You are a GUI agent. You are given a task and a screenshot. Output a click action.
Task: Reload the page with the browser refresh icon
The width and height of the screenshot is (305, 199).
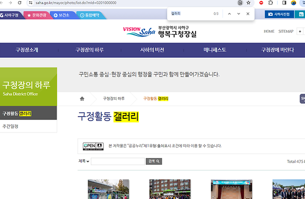point(20,3)
